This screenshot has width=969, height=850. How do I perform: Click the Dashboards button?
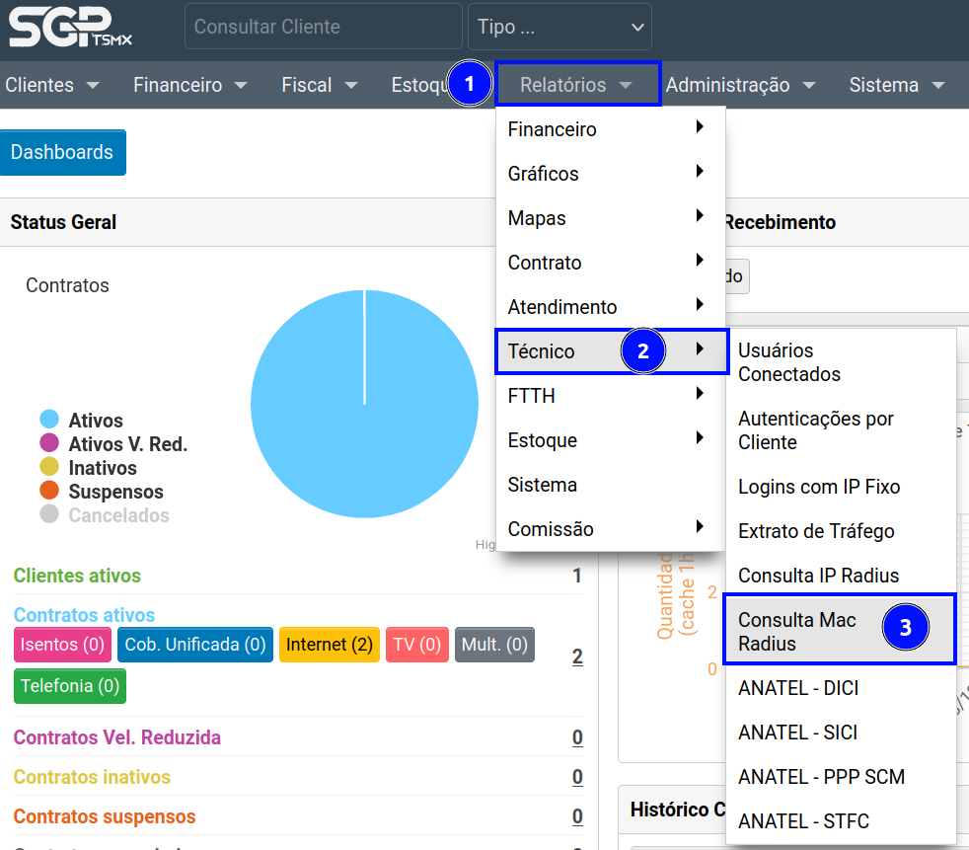(x=62, y=152)
